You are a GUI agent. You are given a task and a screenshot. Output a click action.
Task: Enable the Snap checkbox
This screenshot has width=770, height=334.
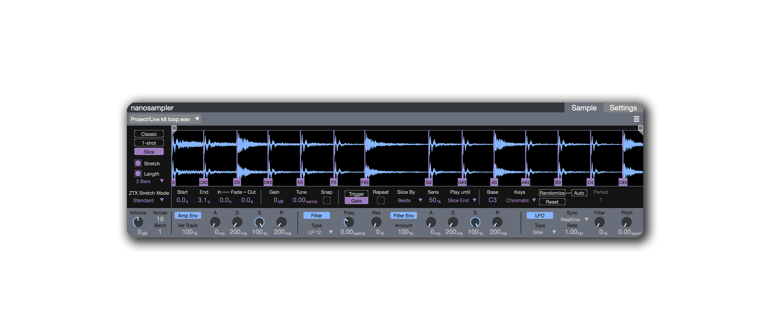coord(326,200)
